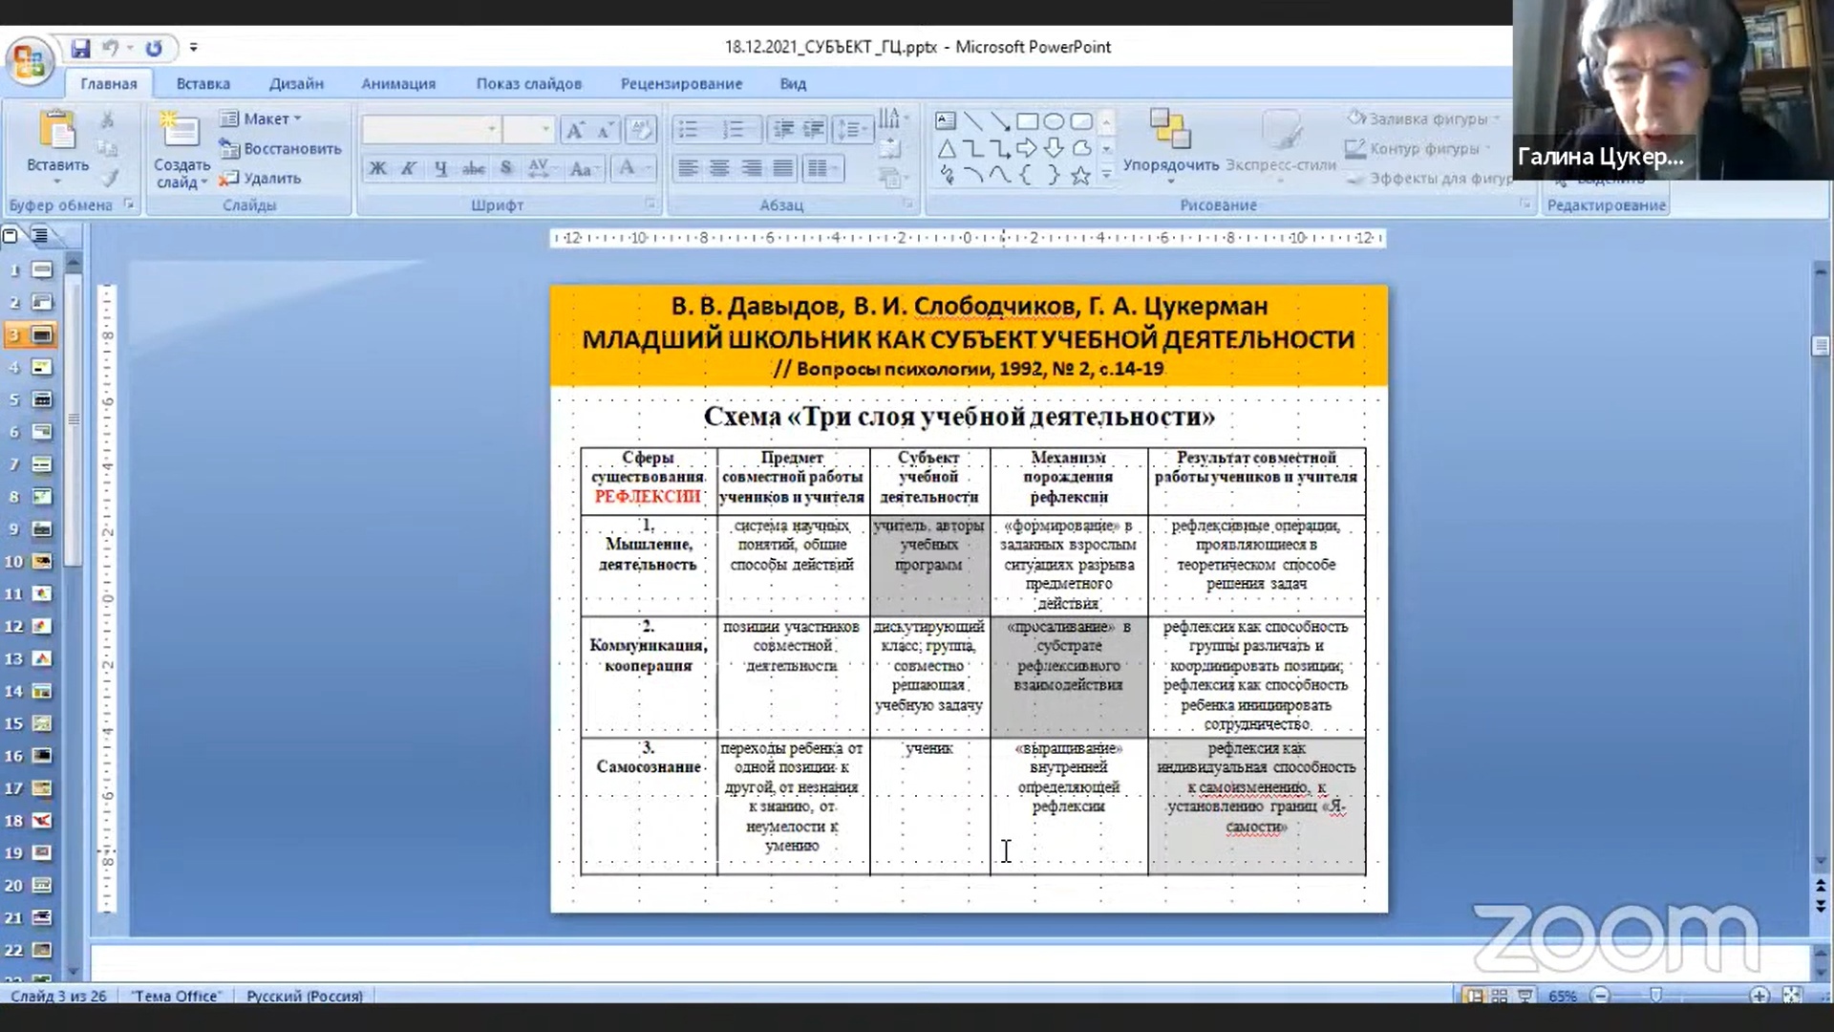Toggle italic К formatting
This screenshot has width=1834, height=1032.
pos(409,169)
